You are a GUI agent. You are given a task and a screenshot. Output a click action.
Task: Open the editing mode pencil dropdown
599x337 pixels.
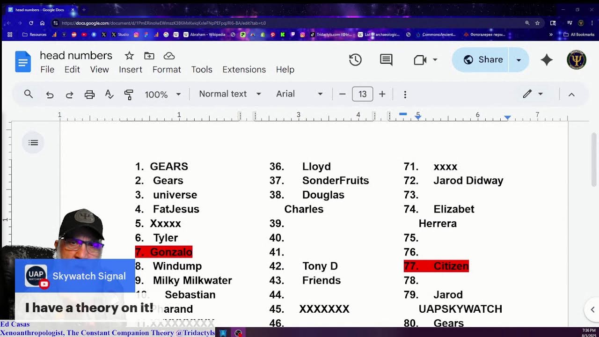[x=533, y=94]
